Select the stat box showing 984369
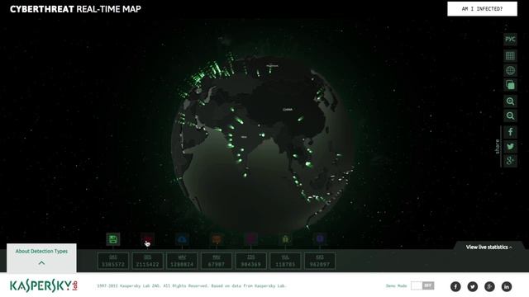Image resolution: width=529 pixels, height=297 pixels. (x=251, y=261)
